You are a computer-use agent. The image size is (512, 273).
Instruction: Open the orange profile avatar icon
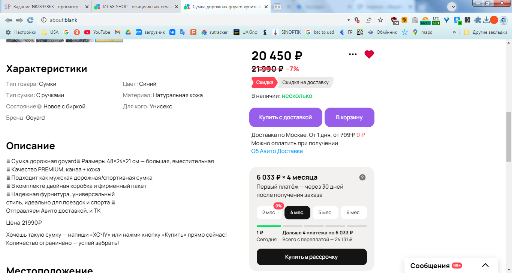[x=494, y=20]
